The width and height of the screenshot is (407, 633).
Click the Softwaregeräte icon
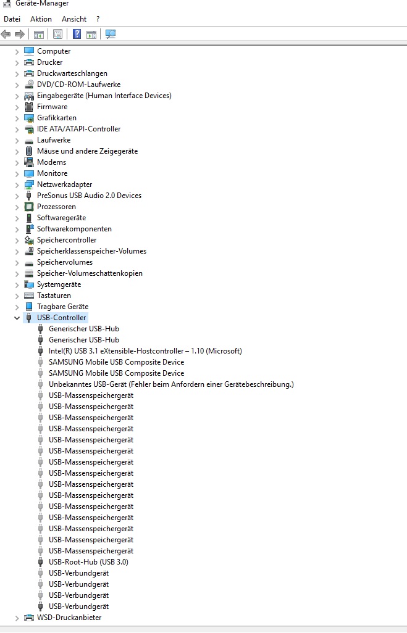click(x=28, y=218)
